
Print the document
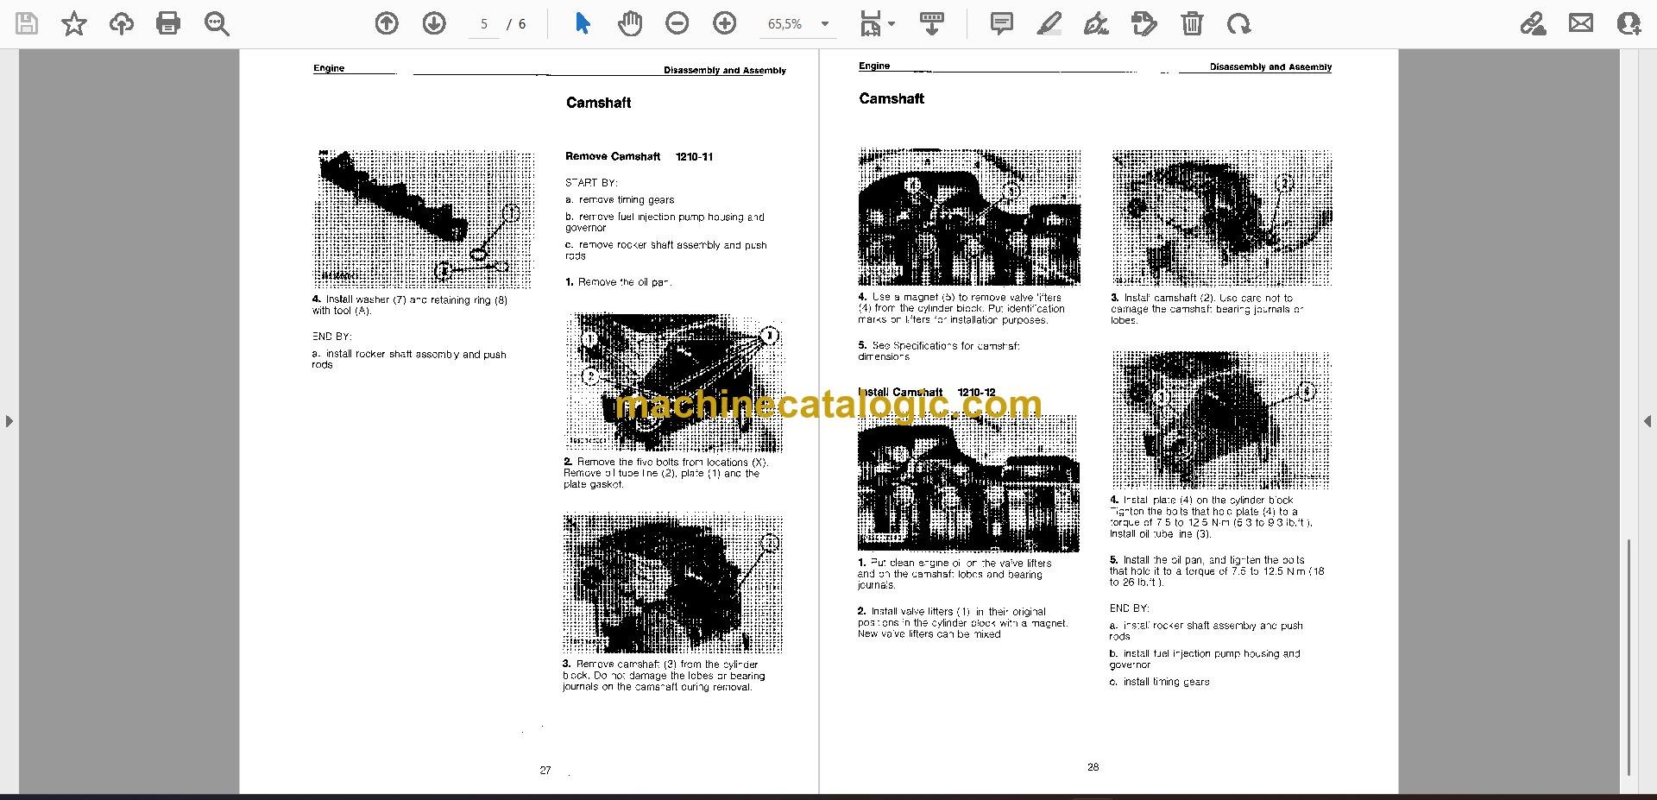click(x=168, y=24)
